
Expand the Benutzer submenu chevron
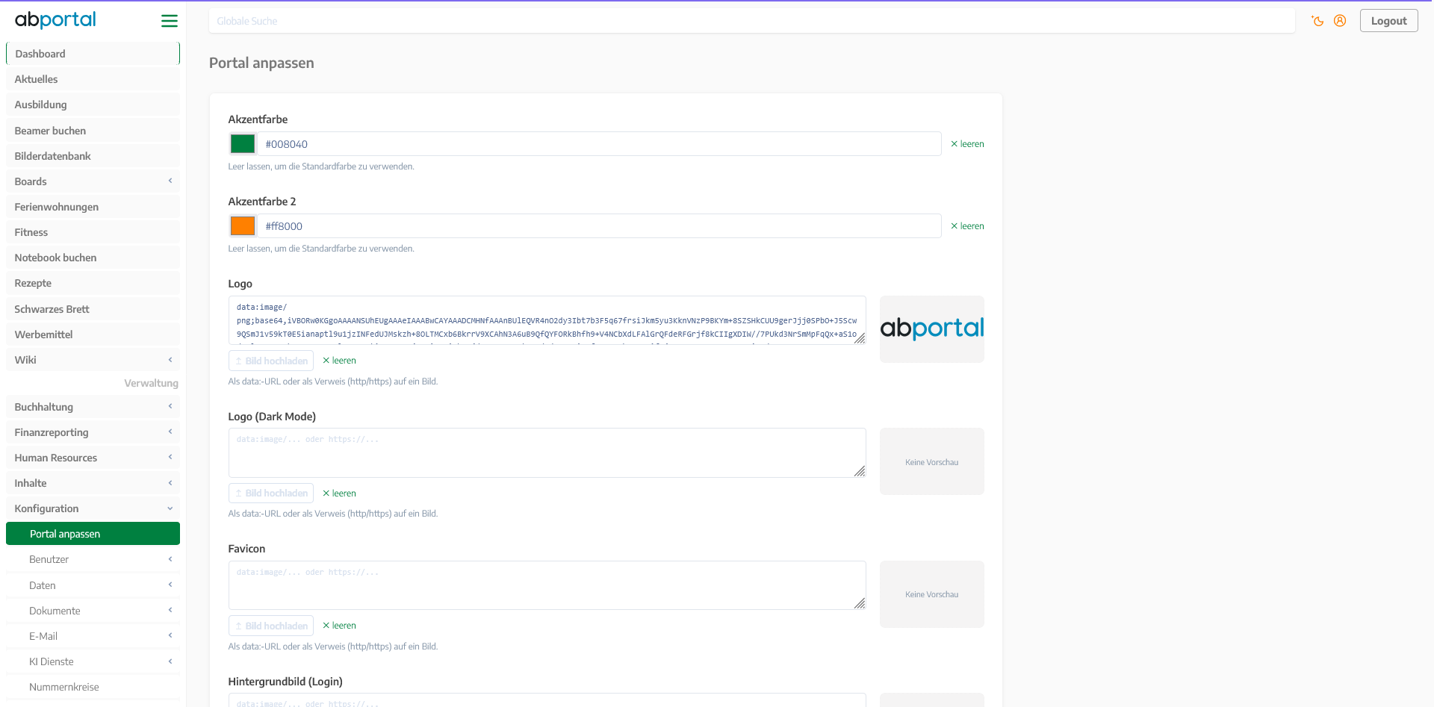point(170,559)
